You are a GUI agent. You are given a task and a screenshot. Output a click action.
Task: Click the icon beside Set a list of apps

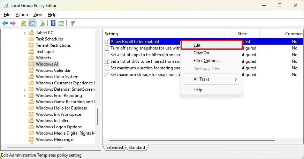point(107,55)
